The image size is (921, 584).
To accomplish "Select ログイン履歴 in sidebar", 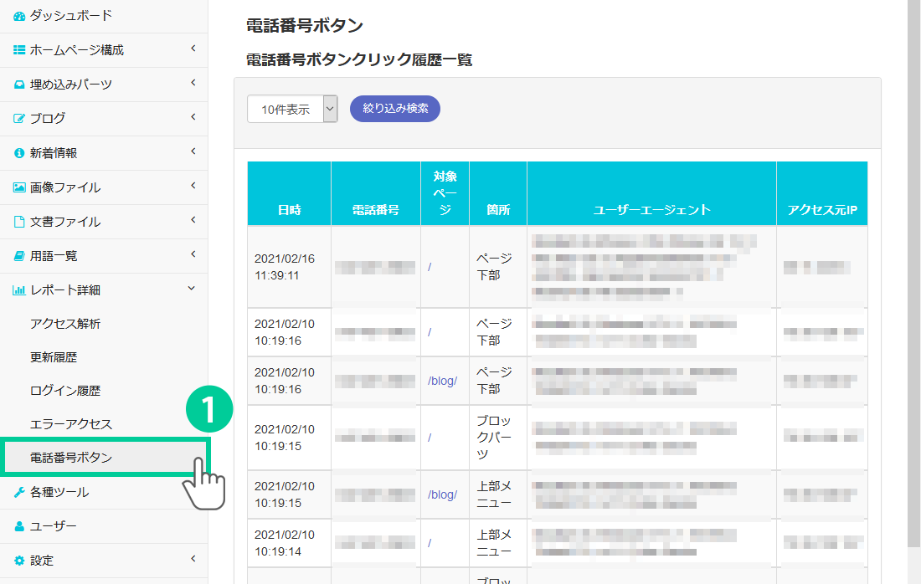I will click(x=65, y=391).
